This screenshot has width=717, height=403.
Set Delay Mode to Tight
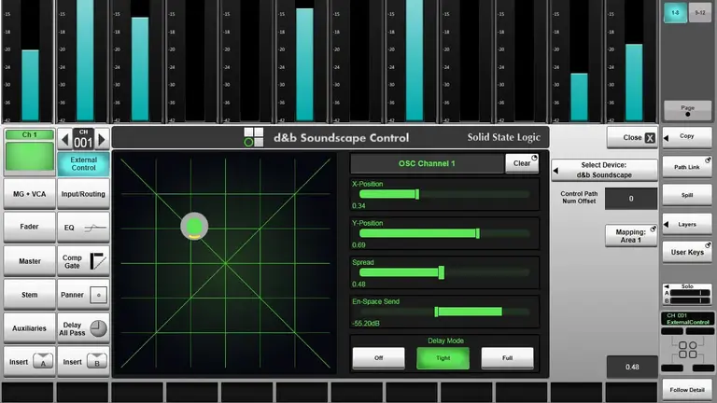point(443,358)
